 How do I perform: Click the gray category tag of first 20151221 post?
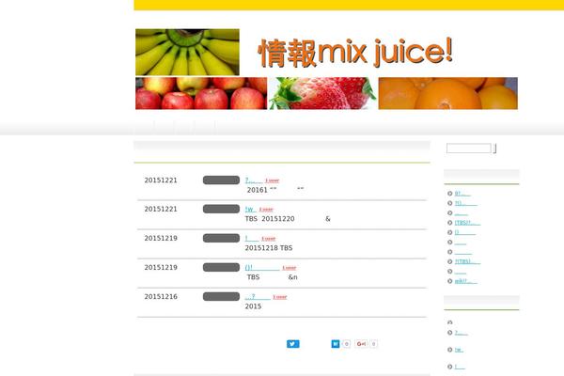[221, 180]
